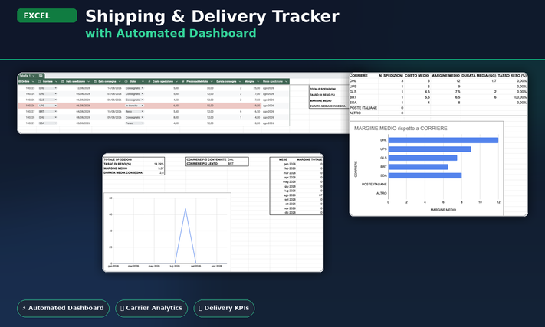Open the carrier dropdown in the UPS row
Image resolution: width=545 pixels, height=327 pixels.
pyautogui.click(x=56, y=106)
